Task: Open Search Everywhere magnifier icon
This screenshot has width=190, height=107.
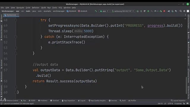Action: pyautogui.click(x=180, y=11)
